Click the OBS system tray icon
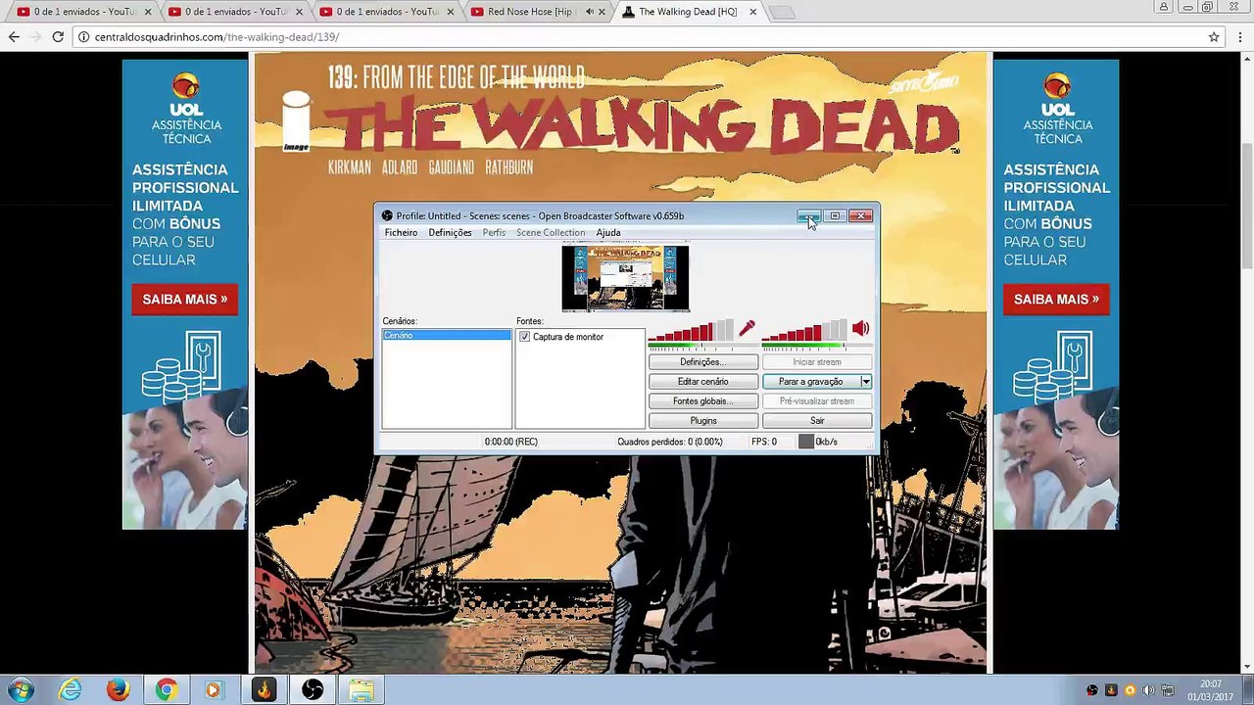Screen dimensions: 1254x705 tap(1092, 690)
